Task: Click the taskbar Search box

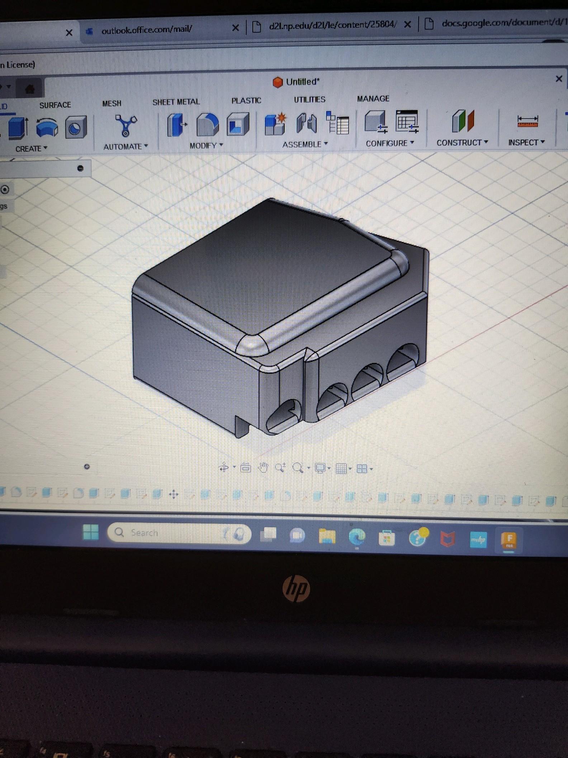Action: (x=179, y=533)
